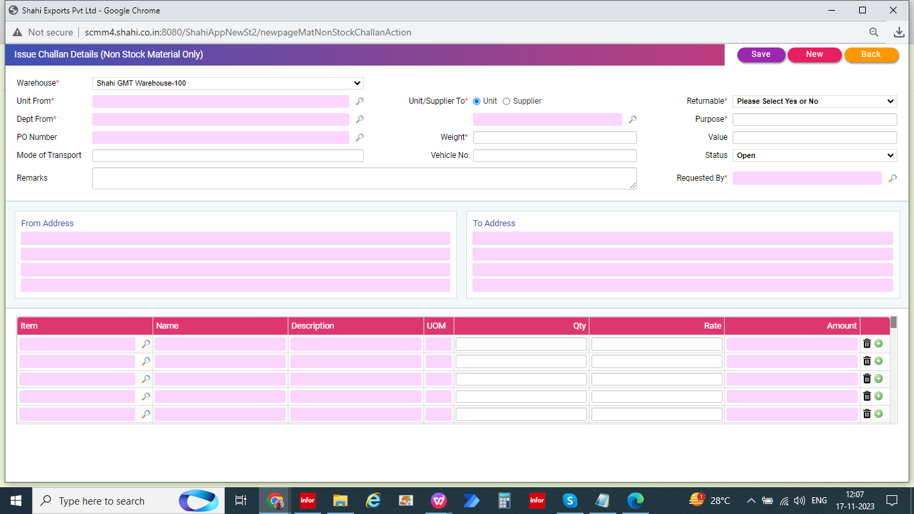Select the Unit radio button
The image size is (914, 514).
[477, 101]
